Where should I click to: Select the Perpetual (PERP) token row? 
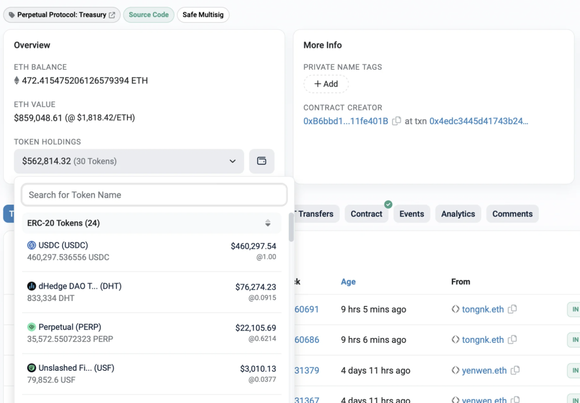[x=151, y=333]
